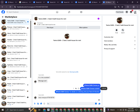Click the Find friends button
The height and width of the screenshot is (112, 140).
pos(120,12)
